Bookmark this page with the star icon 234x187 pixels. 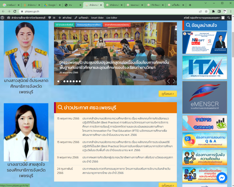(206, 11)
